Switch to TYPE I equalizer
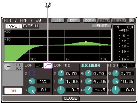Viewport: 138px width, 103px height. click(13, 26)
